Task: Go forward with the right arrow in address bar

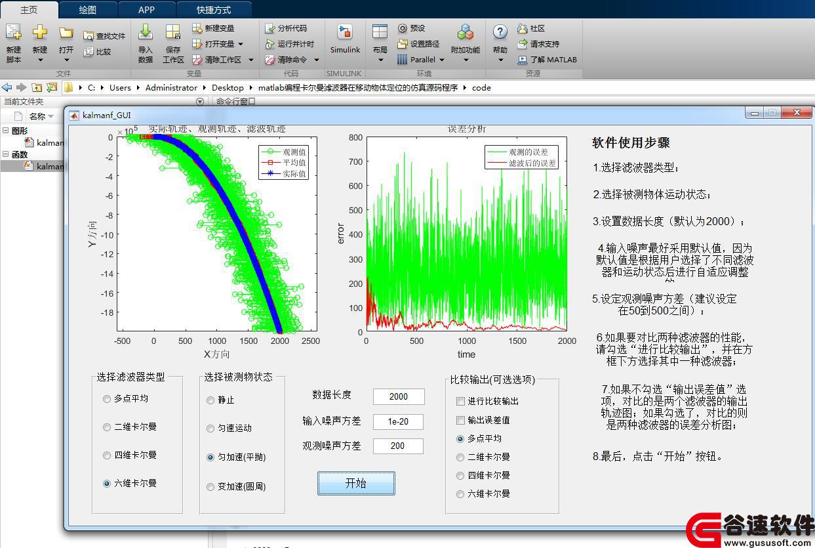Action: 21,87
